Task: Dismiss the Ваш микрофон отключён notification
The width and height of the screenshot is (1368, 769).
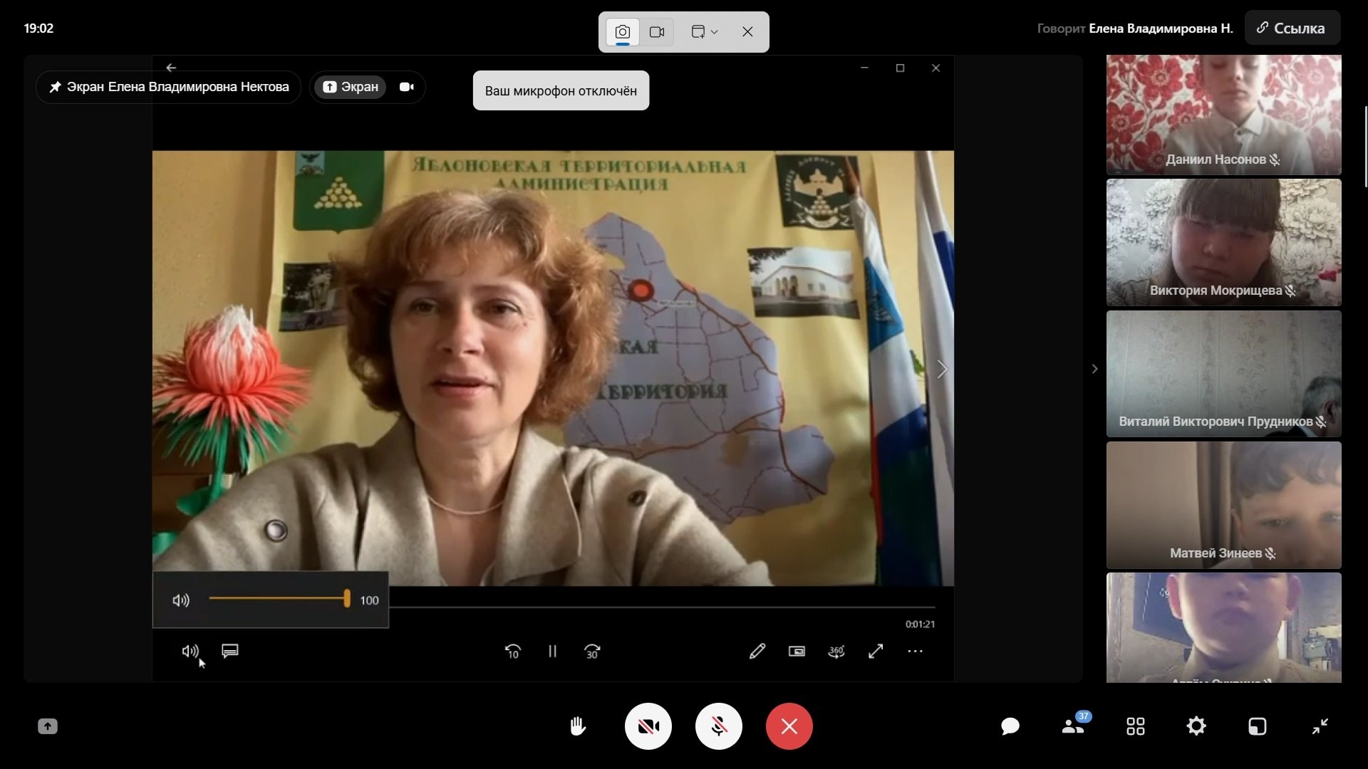Action: pos(561,90)
